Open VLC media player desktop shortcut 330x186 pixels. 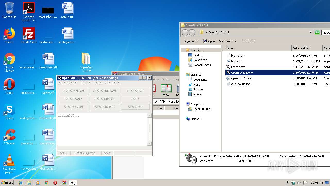pos(9,164)
